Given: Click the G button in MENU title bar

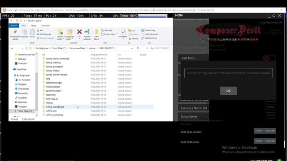Looking at the screenshot, I should coord(274,16).
